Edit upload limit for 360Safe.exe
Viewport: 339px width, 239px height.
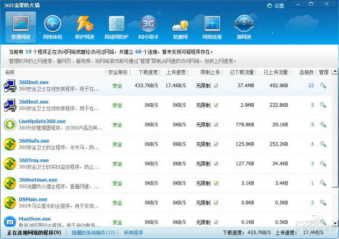[216, 144]
